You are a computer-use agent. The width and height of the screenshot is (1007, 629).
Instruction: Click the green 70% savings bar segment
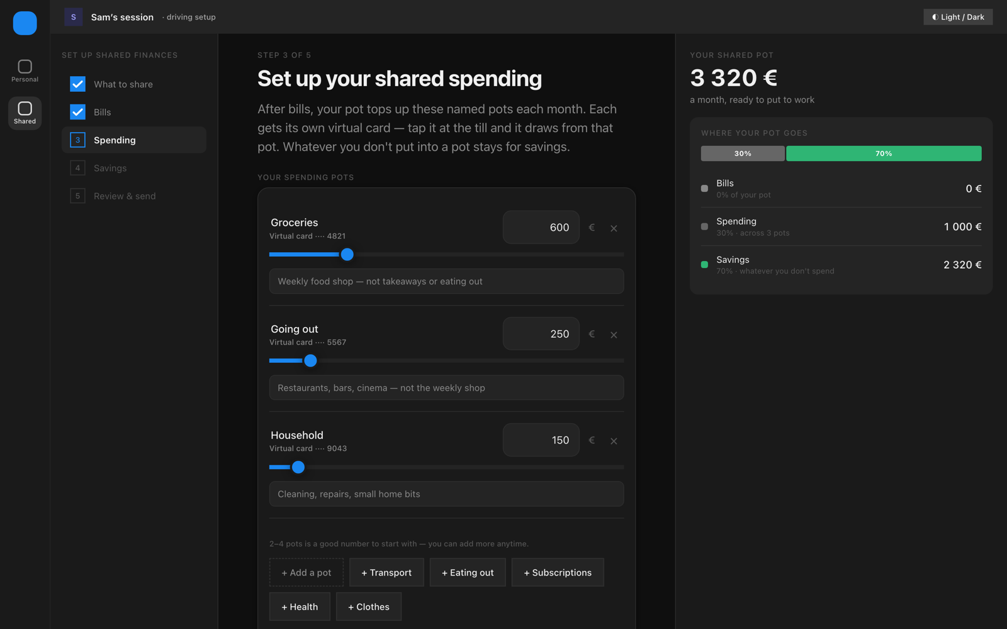tap(884, 153)
